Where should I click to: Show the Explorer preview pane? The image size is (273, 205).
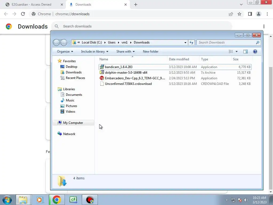246,52
